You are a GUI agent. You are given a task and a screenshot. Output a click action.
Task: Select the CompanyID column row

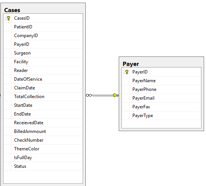coord(43,36)
